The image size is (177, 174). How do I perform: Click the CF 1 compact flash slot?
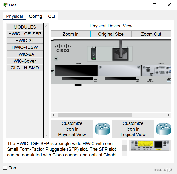(77, 79)
